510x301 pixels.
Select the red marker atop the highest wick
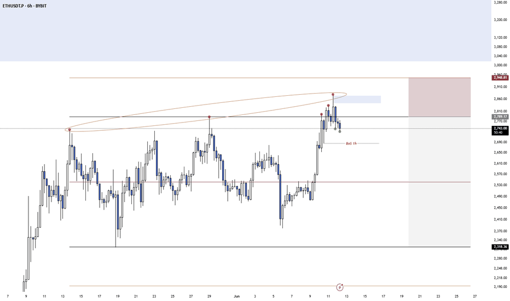[x=333, y=94]
